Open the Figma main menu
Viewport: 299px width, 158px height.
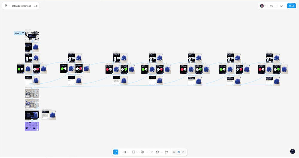click(x=7, y=6)
